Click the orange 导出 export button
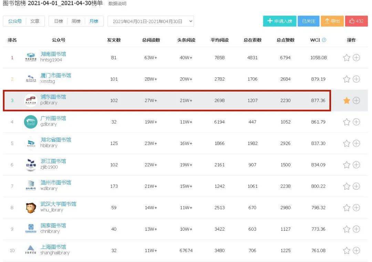372x262 pixels. pyautogui.click(x=332, y=21)
